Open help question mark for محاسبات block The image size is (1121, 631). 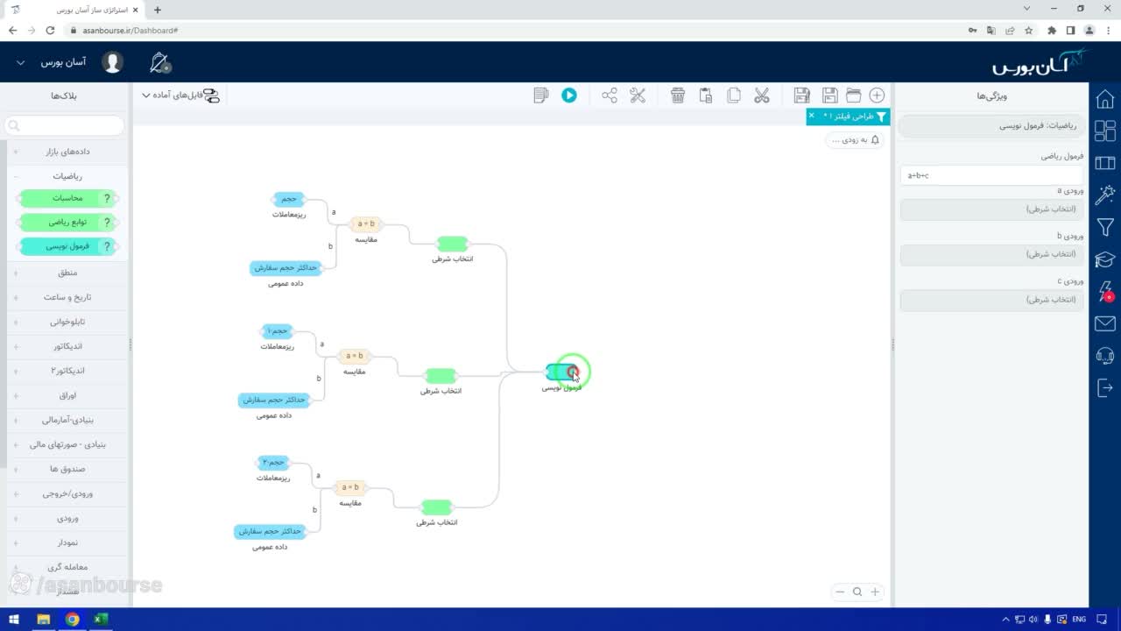(108, 198)
